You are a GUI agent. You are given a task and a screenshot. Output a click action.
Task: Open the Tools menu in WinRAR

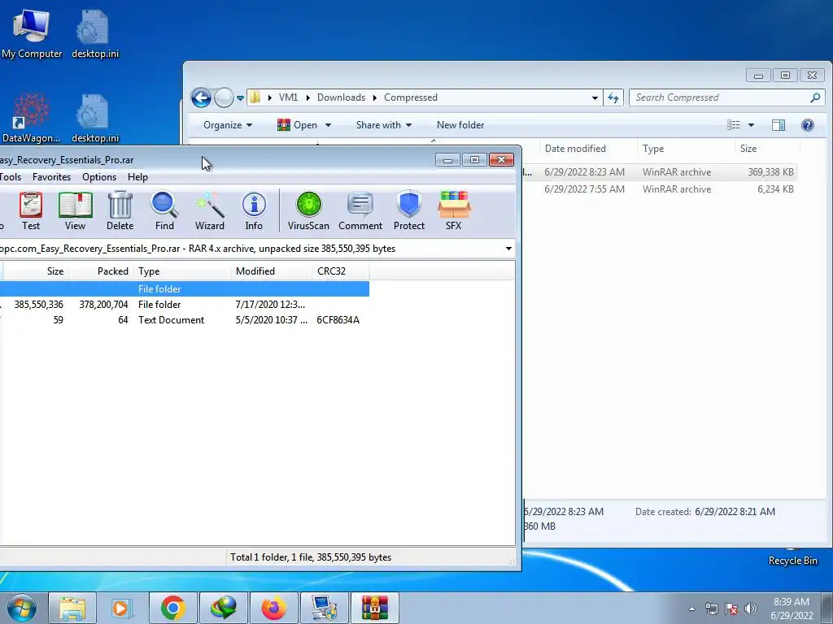pos(11,177)
